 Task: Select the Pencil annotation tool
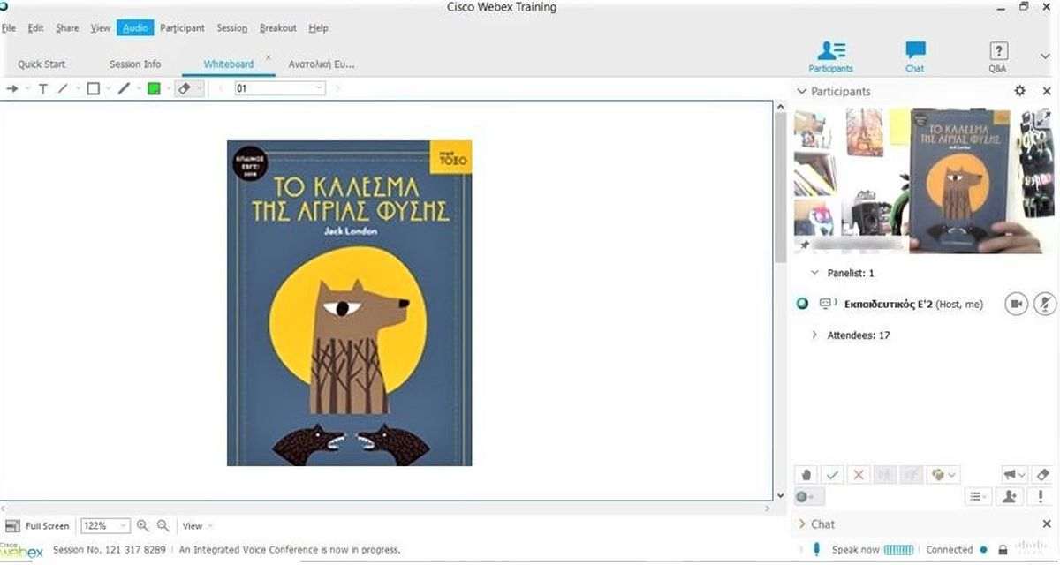point(124,88)
